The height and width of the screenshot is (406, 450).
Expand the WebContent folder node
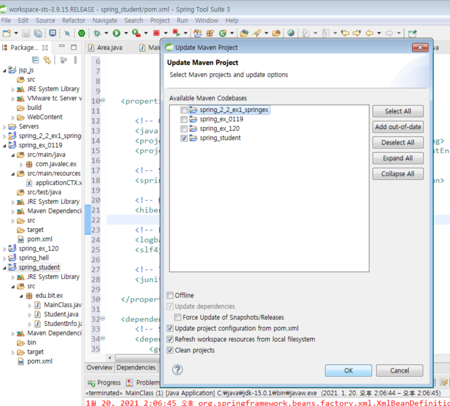click(13, 117)
